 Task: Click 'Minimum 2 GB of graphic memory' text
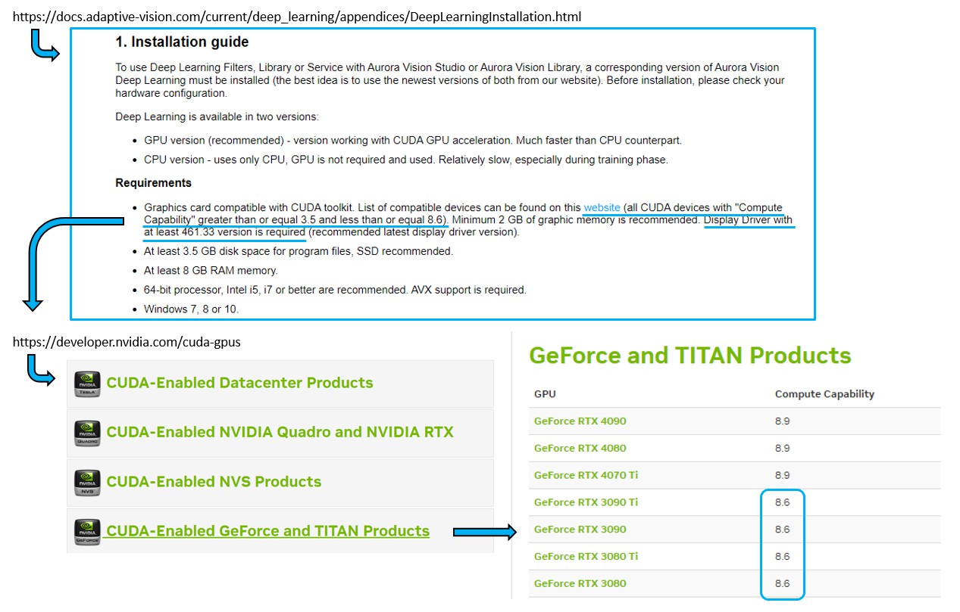pos(576,220)
